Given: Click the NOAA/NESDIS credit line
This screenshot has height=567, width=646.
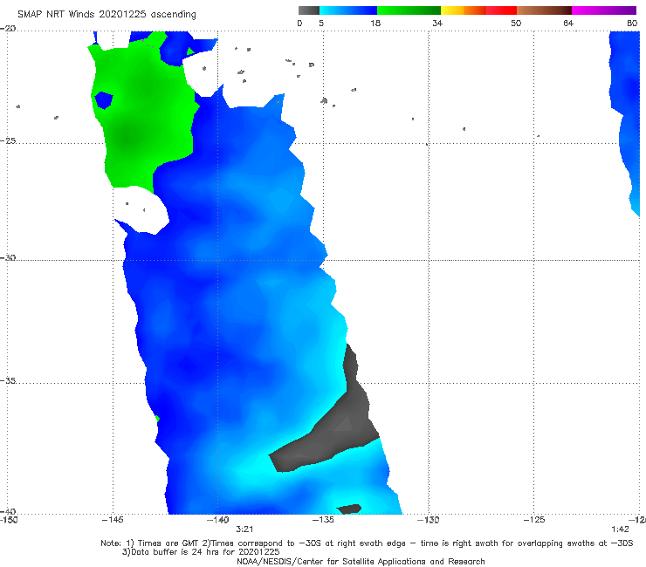Looking at the screenshot, I should pos(361,561).
